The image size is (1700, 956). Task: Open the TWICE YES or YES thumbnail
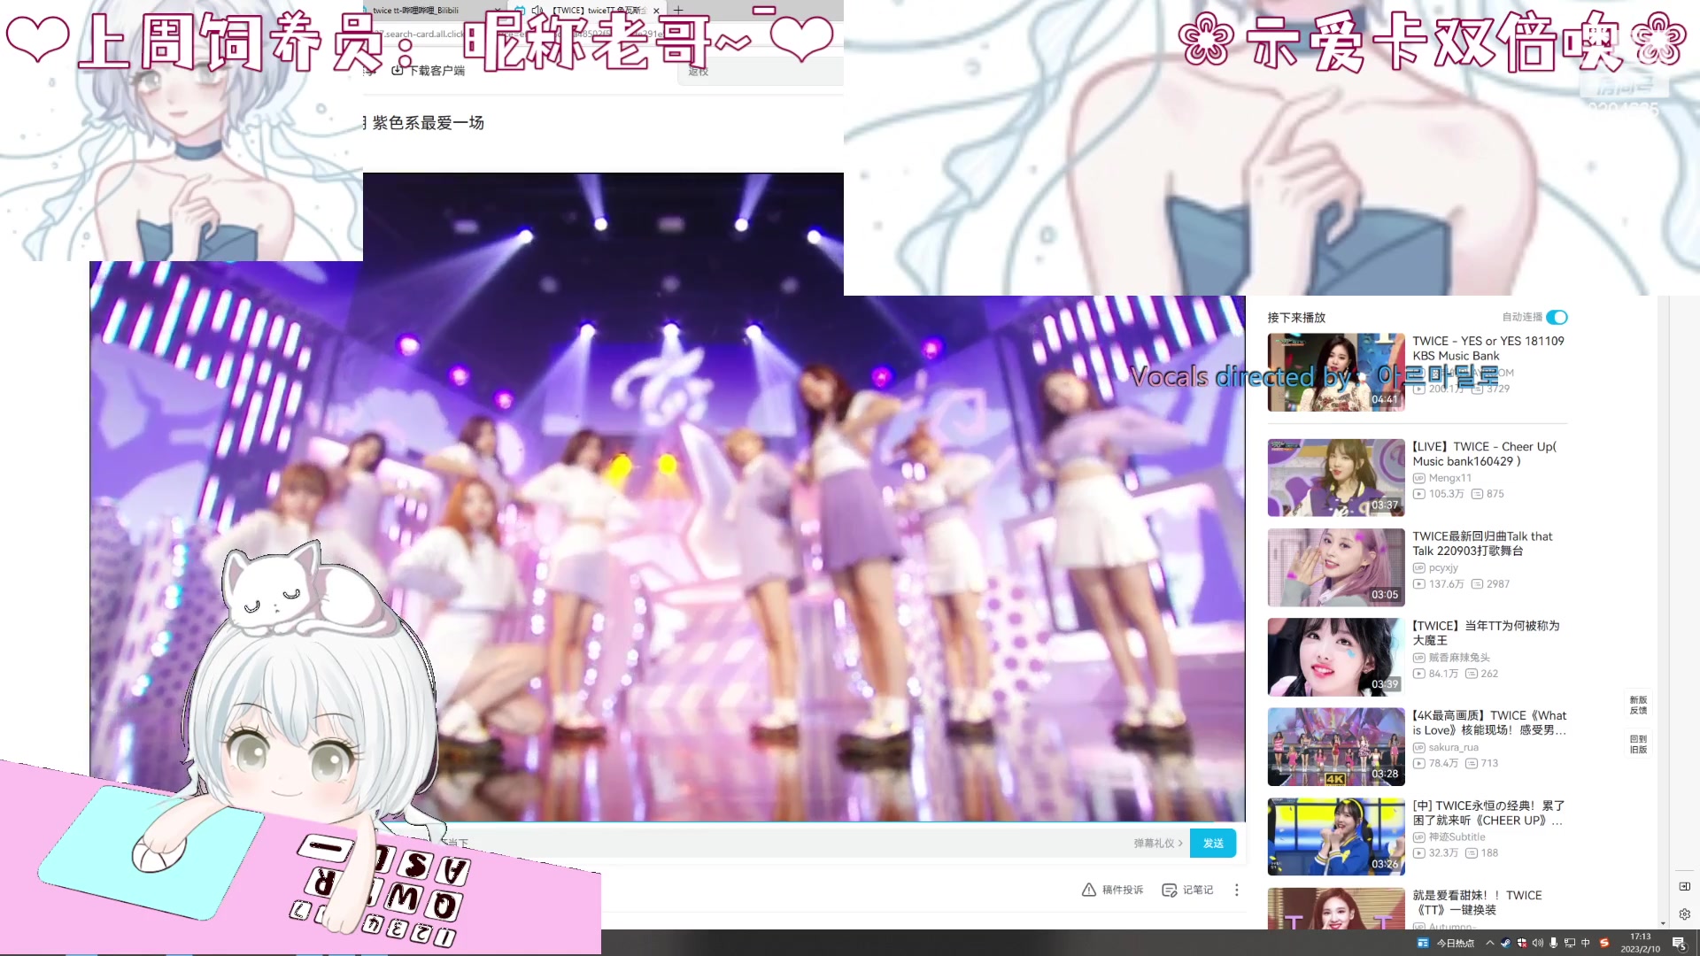[x=1336, y=373]
